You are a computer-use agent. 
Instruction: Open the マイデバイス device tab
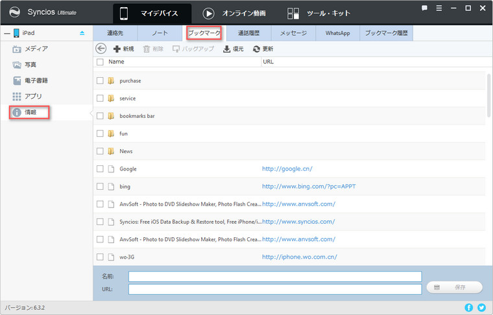pyautogui.click(x=152, y=14)
